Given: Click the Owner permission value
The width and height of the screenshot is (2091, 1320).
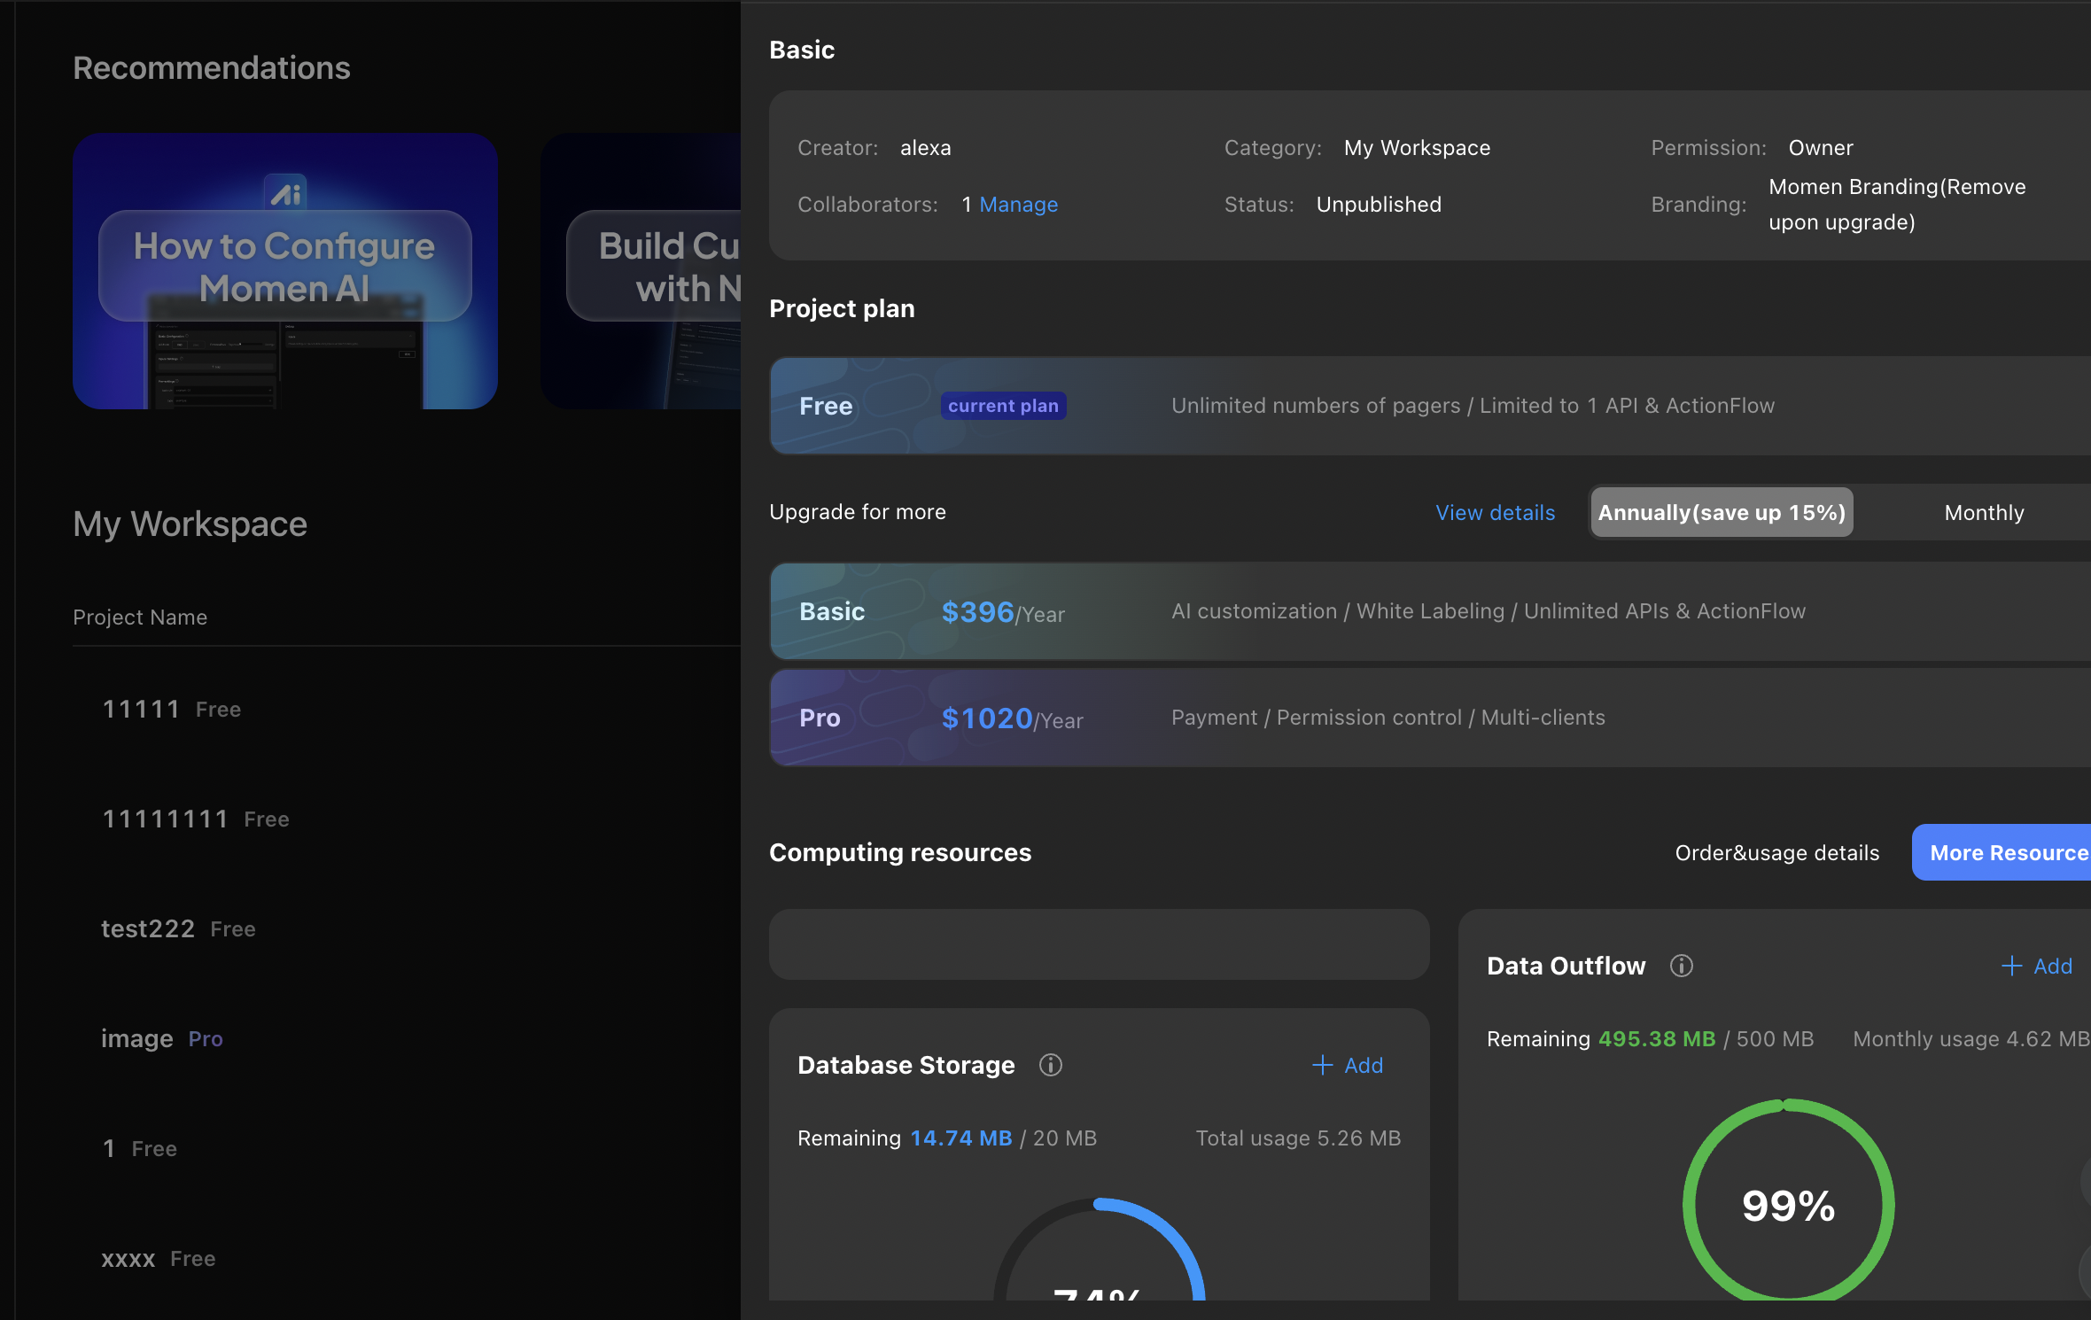Looking at the screenshot, I should click(1821, 148).
